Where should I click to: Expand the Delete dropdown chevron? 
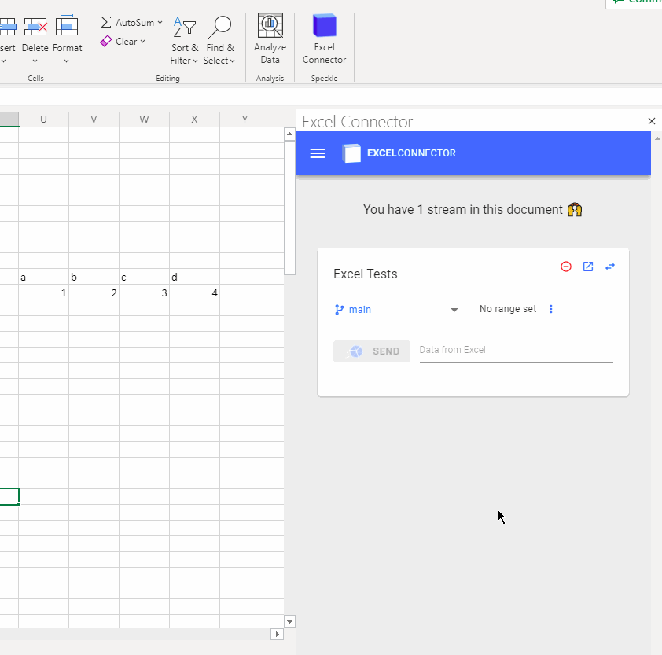click(x=35, y=61)
